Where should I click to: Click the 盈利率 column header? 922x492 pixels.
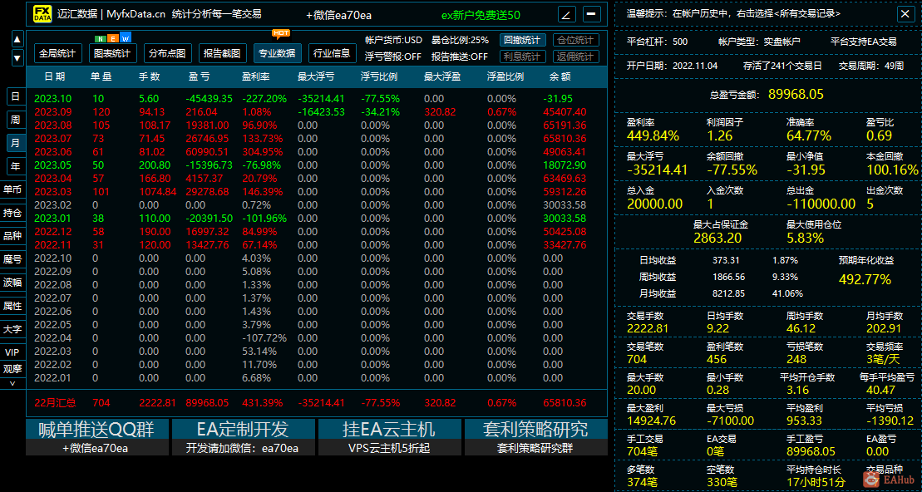coord(258,77)
